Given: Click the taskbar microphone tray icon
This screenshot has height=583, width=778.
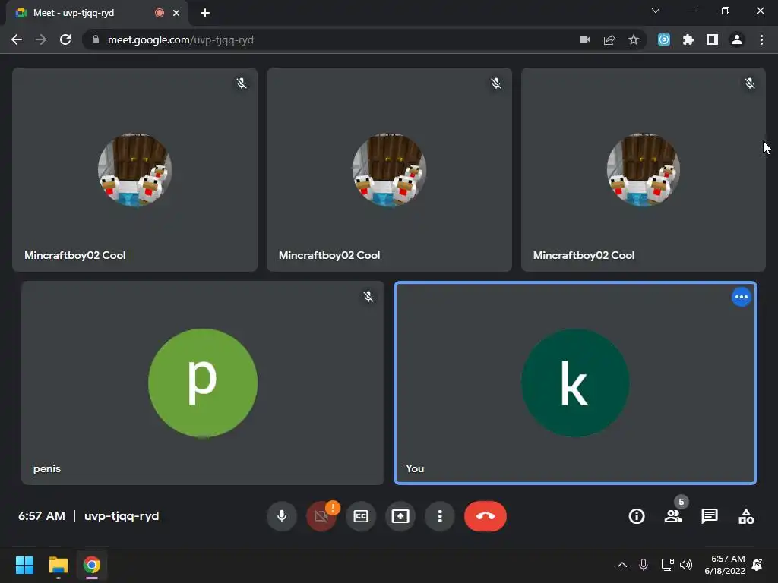Looking at the screenshot, I should point(644,565).
